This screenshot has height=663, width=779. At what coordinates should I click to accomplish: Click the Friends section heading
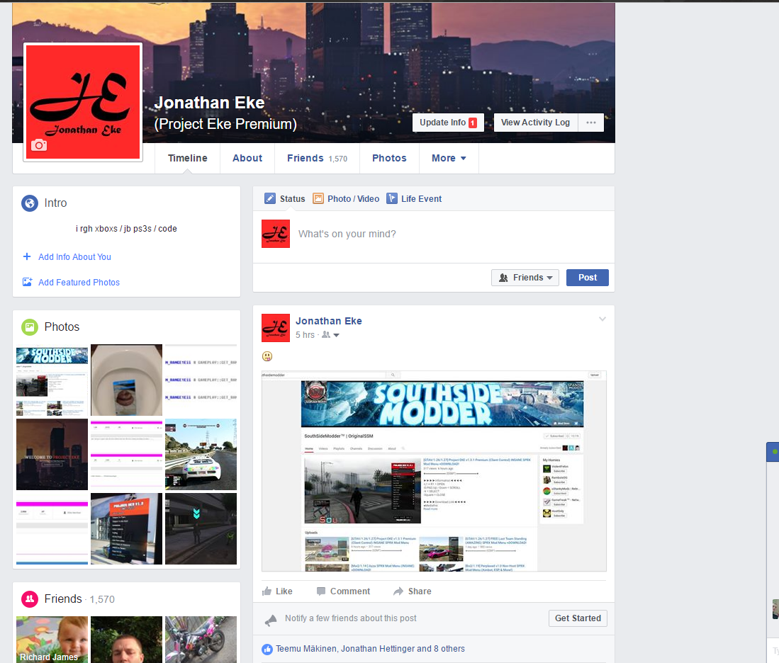[63, 599]
